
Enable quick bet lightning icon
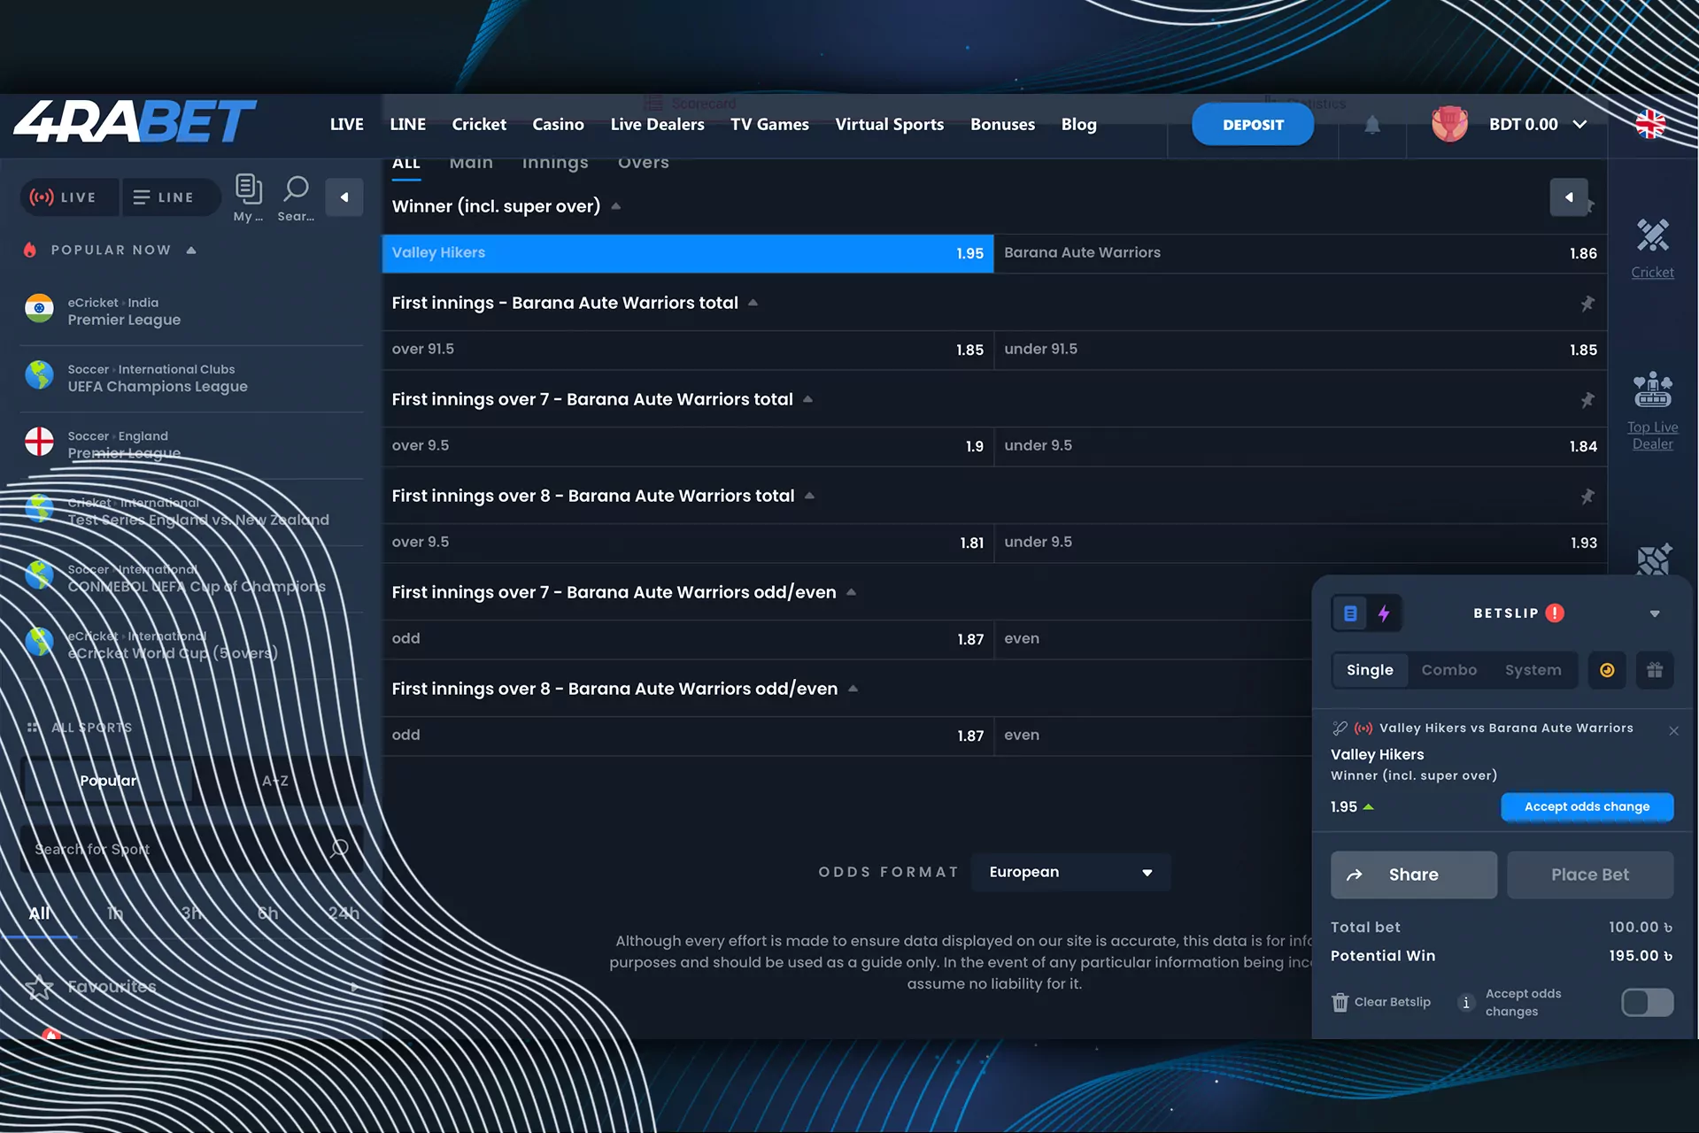coord(1384,613)
